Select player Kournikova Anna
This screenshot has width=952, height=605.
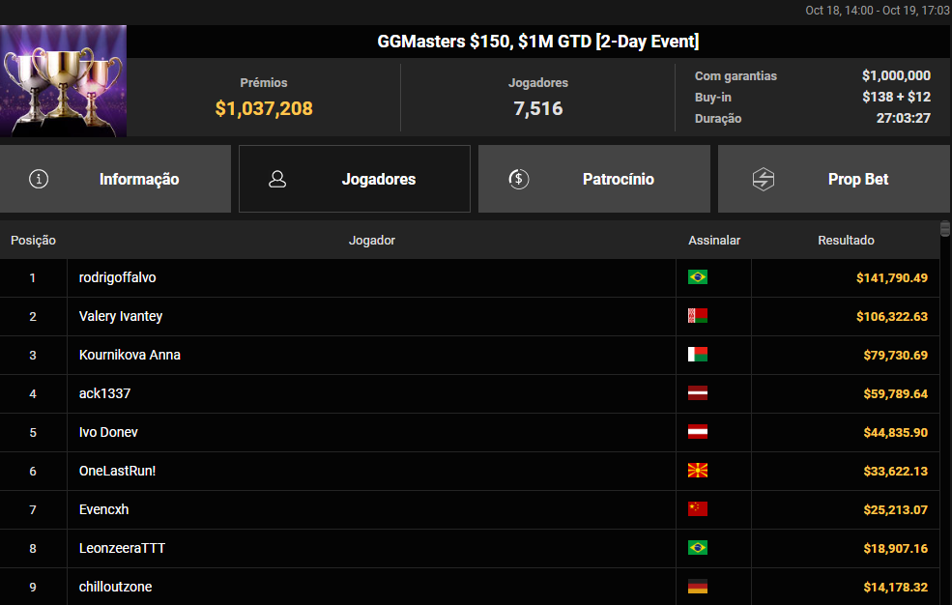pyautogui.click(x=130, y=355)
